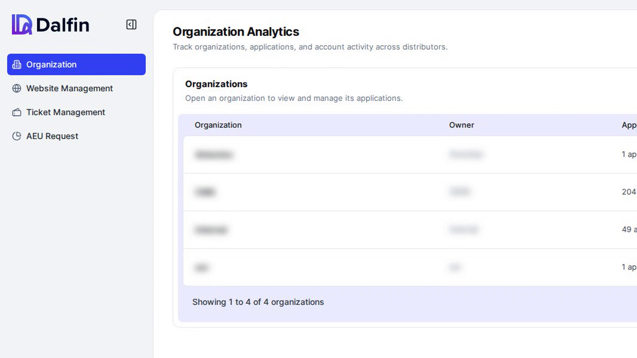This screenshot has height=358, width=637.
Task: Navigate to AEU Request
Action: 76,136
